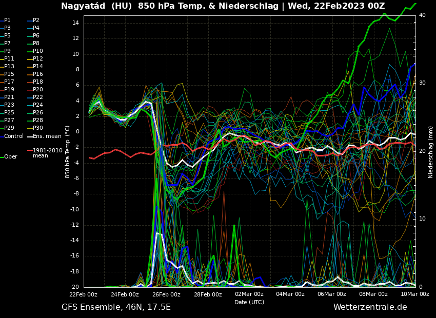Click the Ens. mean legend label

pyautogui.click(x=47, y=136)
